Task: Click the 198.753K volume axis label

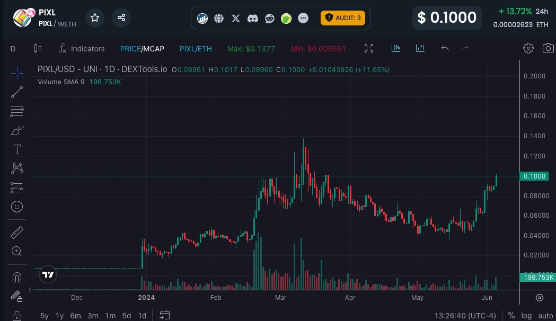Action: click(538, 277)
